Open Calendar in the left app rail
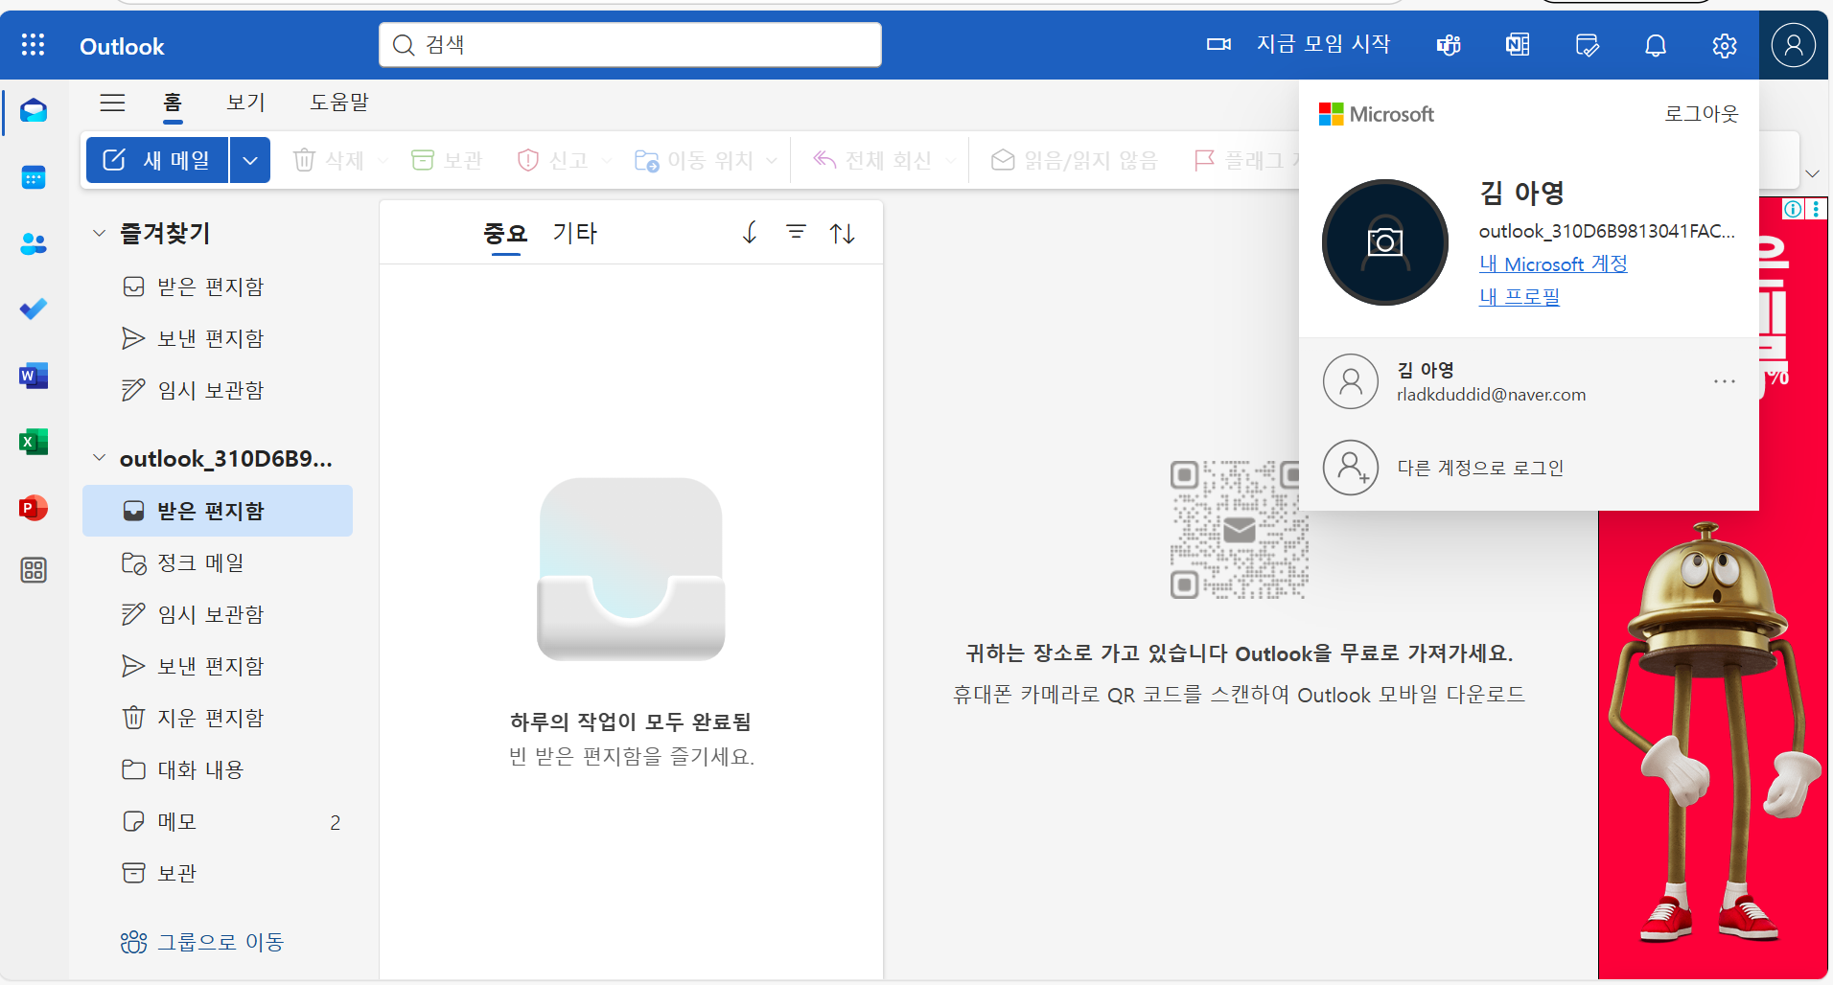The width and height of the screenshot is (1833, 985). [x=34, y=177]
